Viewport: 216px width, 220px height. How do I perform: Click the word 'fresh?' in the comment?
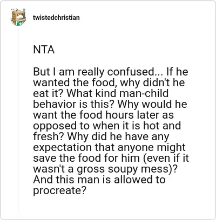coord(49,136)
